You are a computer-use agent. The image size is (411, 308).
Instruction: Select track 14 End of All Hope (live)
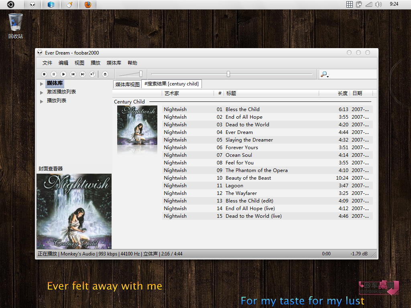(267, 208)
